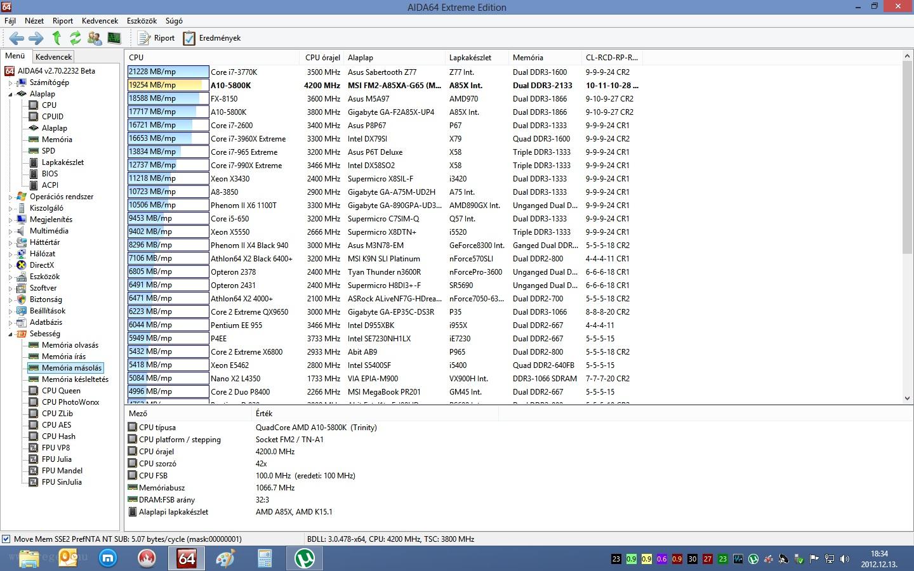The height and width of the screenshot is (571, 914).
Task: Open the users icon in the toolbar
Action: [x=95, y=38]
